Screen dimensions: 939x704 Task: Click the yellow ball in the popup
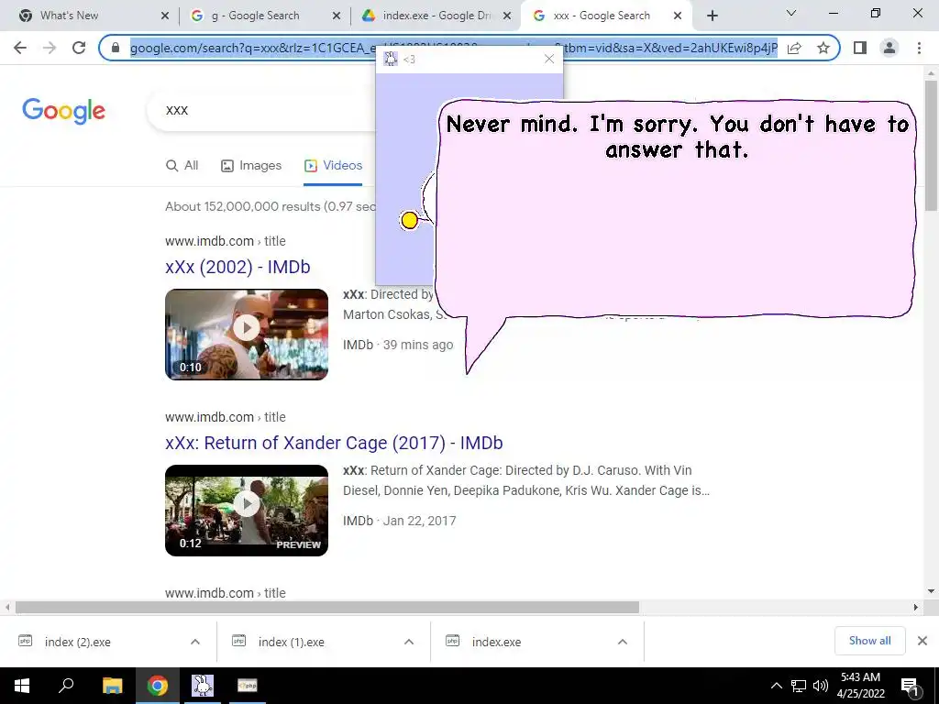click(409, 220)
